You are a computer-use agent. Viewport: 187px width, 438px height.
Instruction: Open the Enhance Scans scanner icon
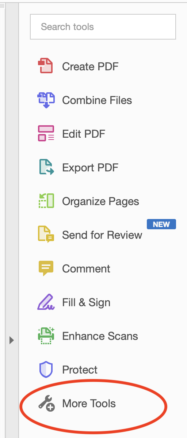(x=46, y=335)
